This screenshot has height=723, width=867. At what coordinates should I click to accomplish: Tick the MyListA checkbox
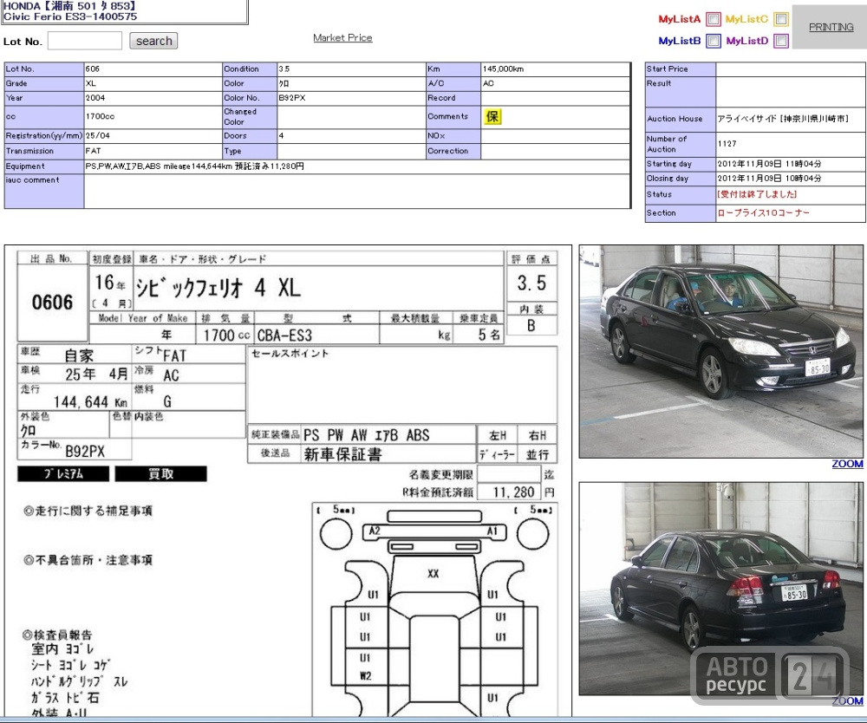click(714, 19)
